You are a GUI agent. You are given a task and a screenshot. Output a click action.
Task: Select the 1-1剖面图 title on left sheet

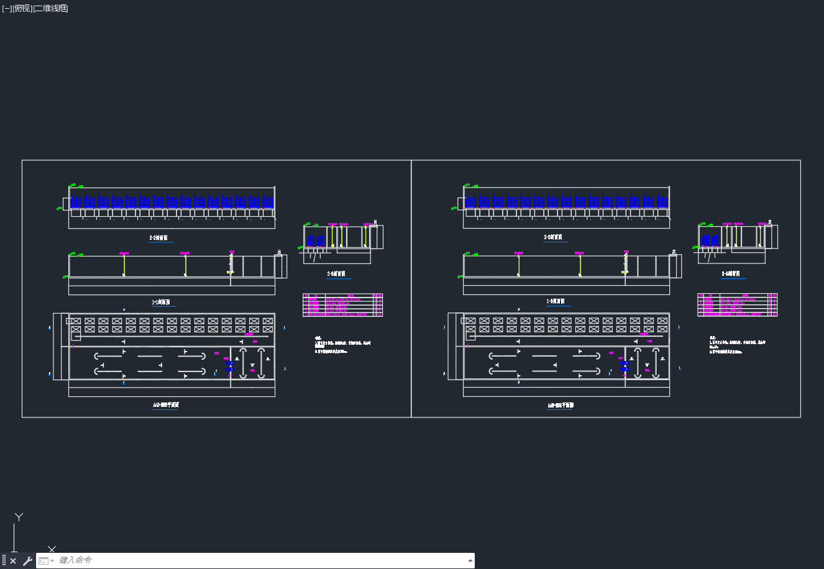[x=161, y=303]
